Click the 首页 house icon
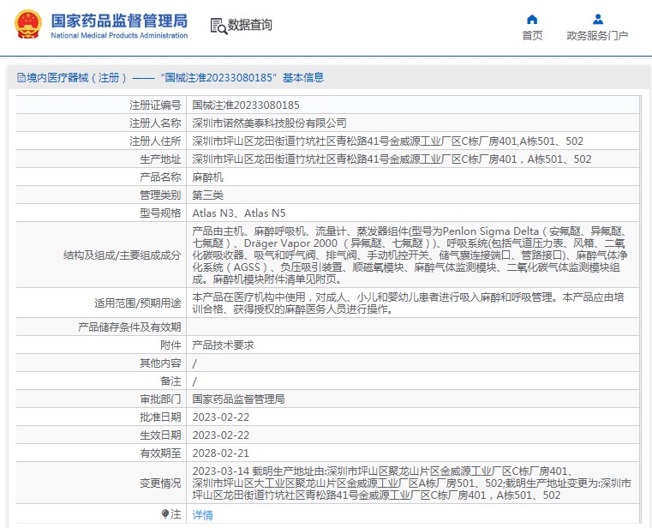 pos(532,19)
